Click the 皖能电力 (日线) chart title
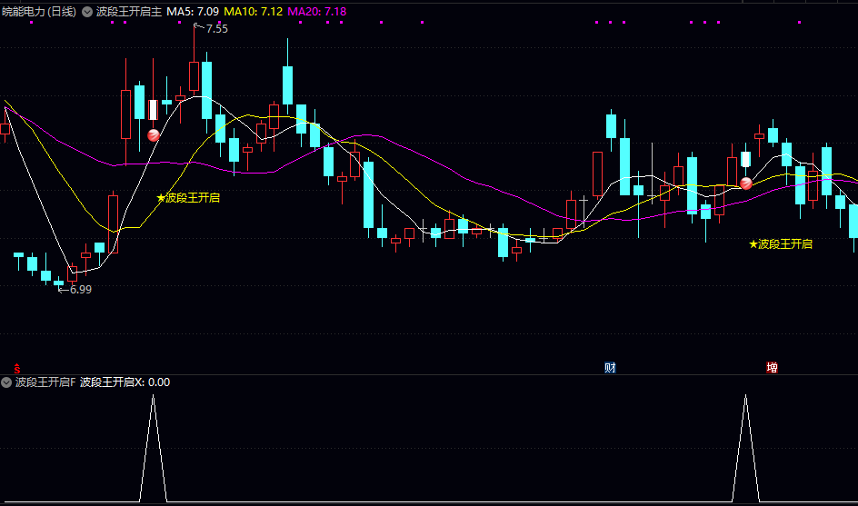 click(39, 12)
